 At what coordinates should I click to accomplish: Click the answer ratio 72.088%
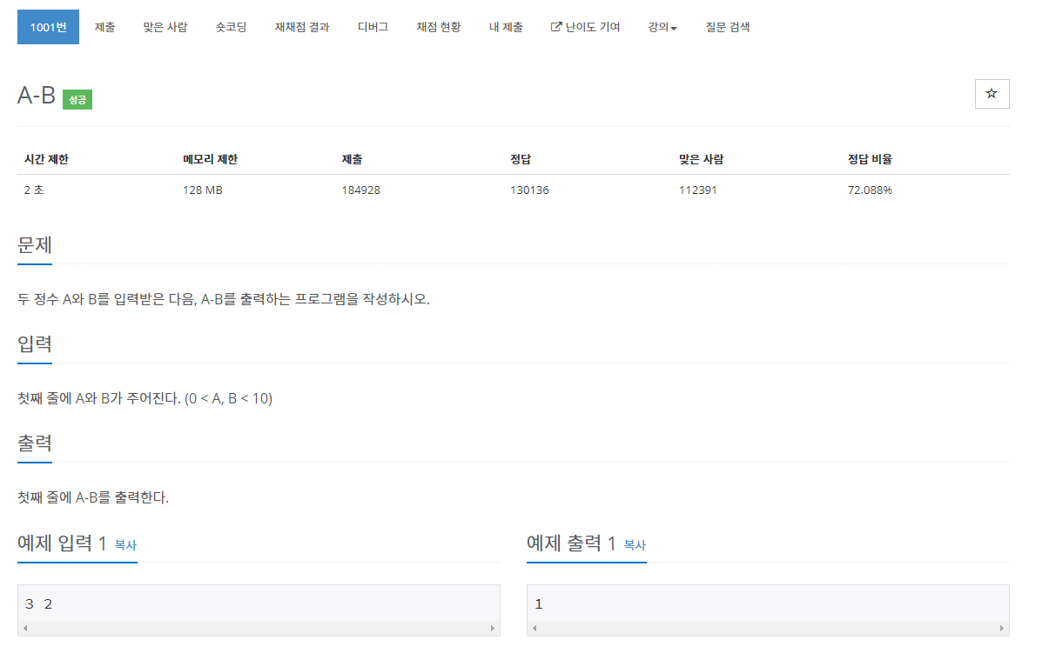(x=870, y=190)
